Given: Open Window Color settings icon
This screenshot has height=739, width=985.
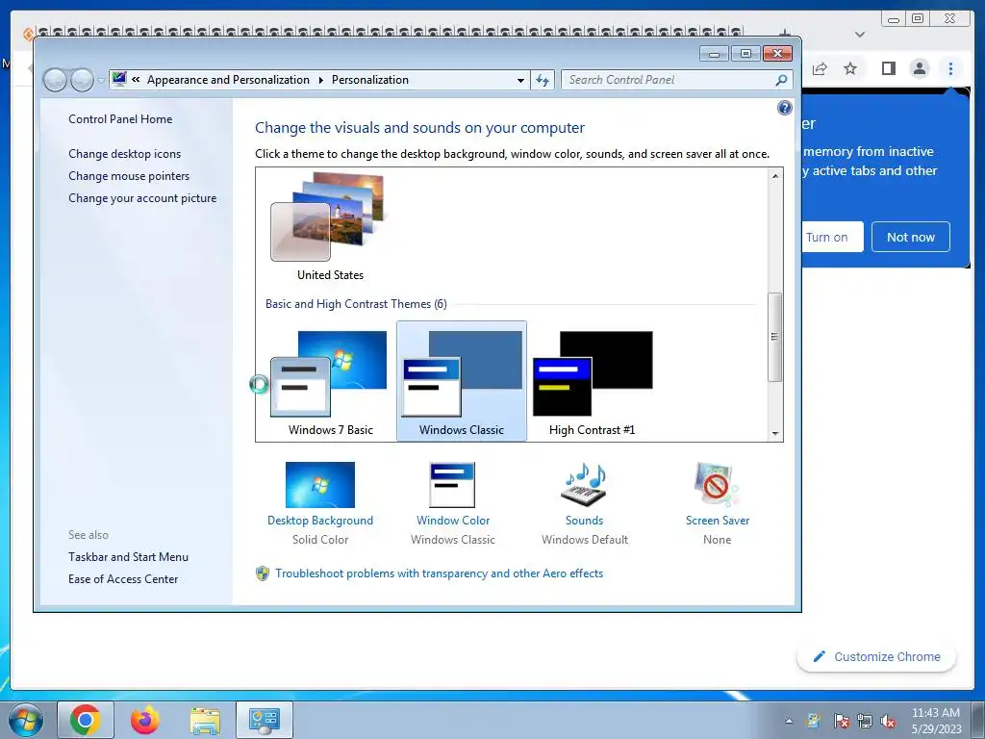Looking at the screenshot, I should 452,485.
